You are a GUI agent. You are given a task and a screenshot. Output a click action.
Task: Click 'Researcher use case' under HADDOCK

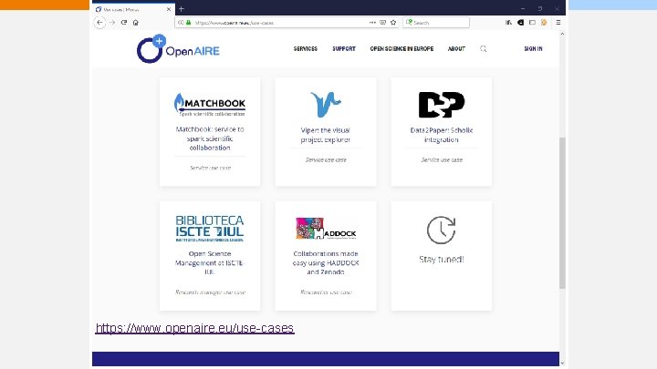[x=326, y=292]
